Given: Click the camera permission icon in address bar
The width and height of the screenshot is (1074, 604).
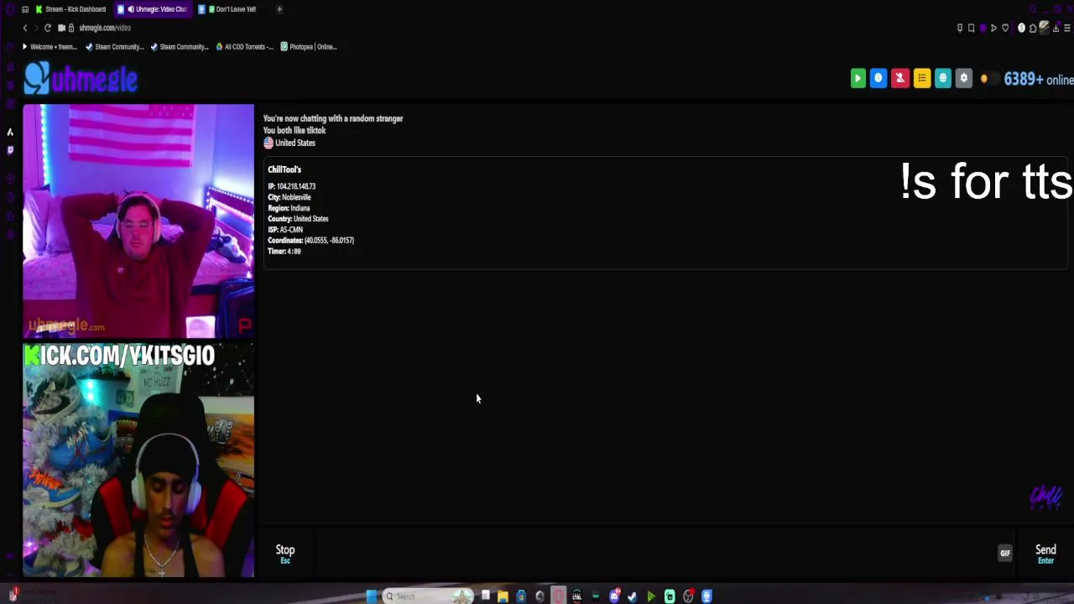Looking at the screenshot, I should tap(61, 28).
